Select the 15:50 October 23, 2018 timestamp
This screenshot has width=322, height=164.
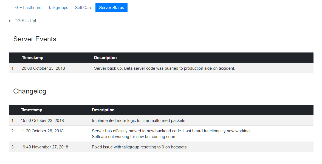(42, 121)
